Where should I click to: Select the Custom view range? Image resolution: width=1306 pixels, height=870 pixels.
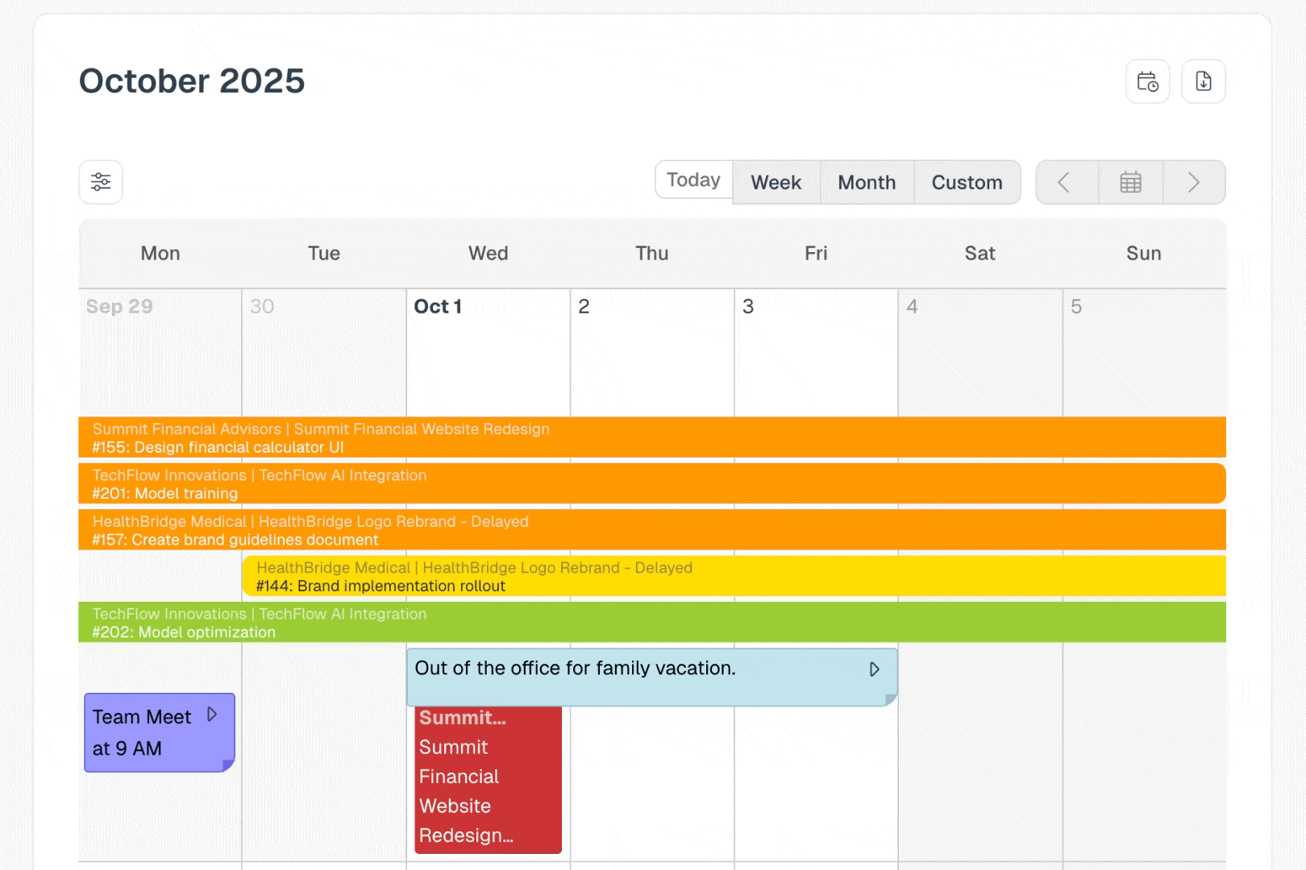click(967, 183)
